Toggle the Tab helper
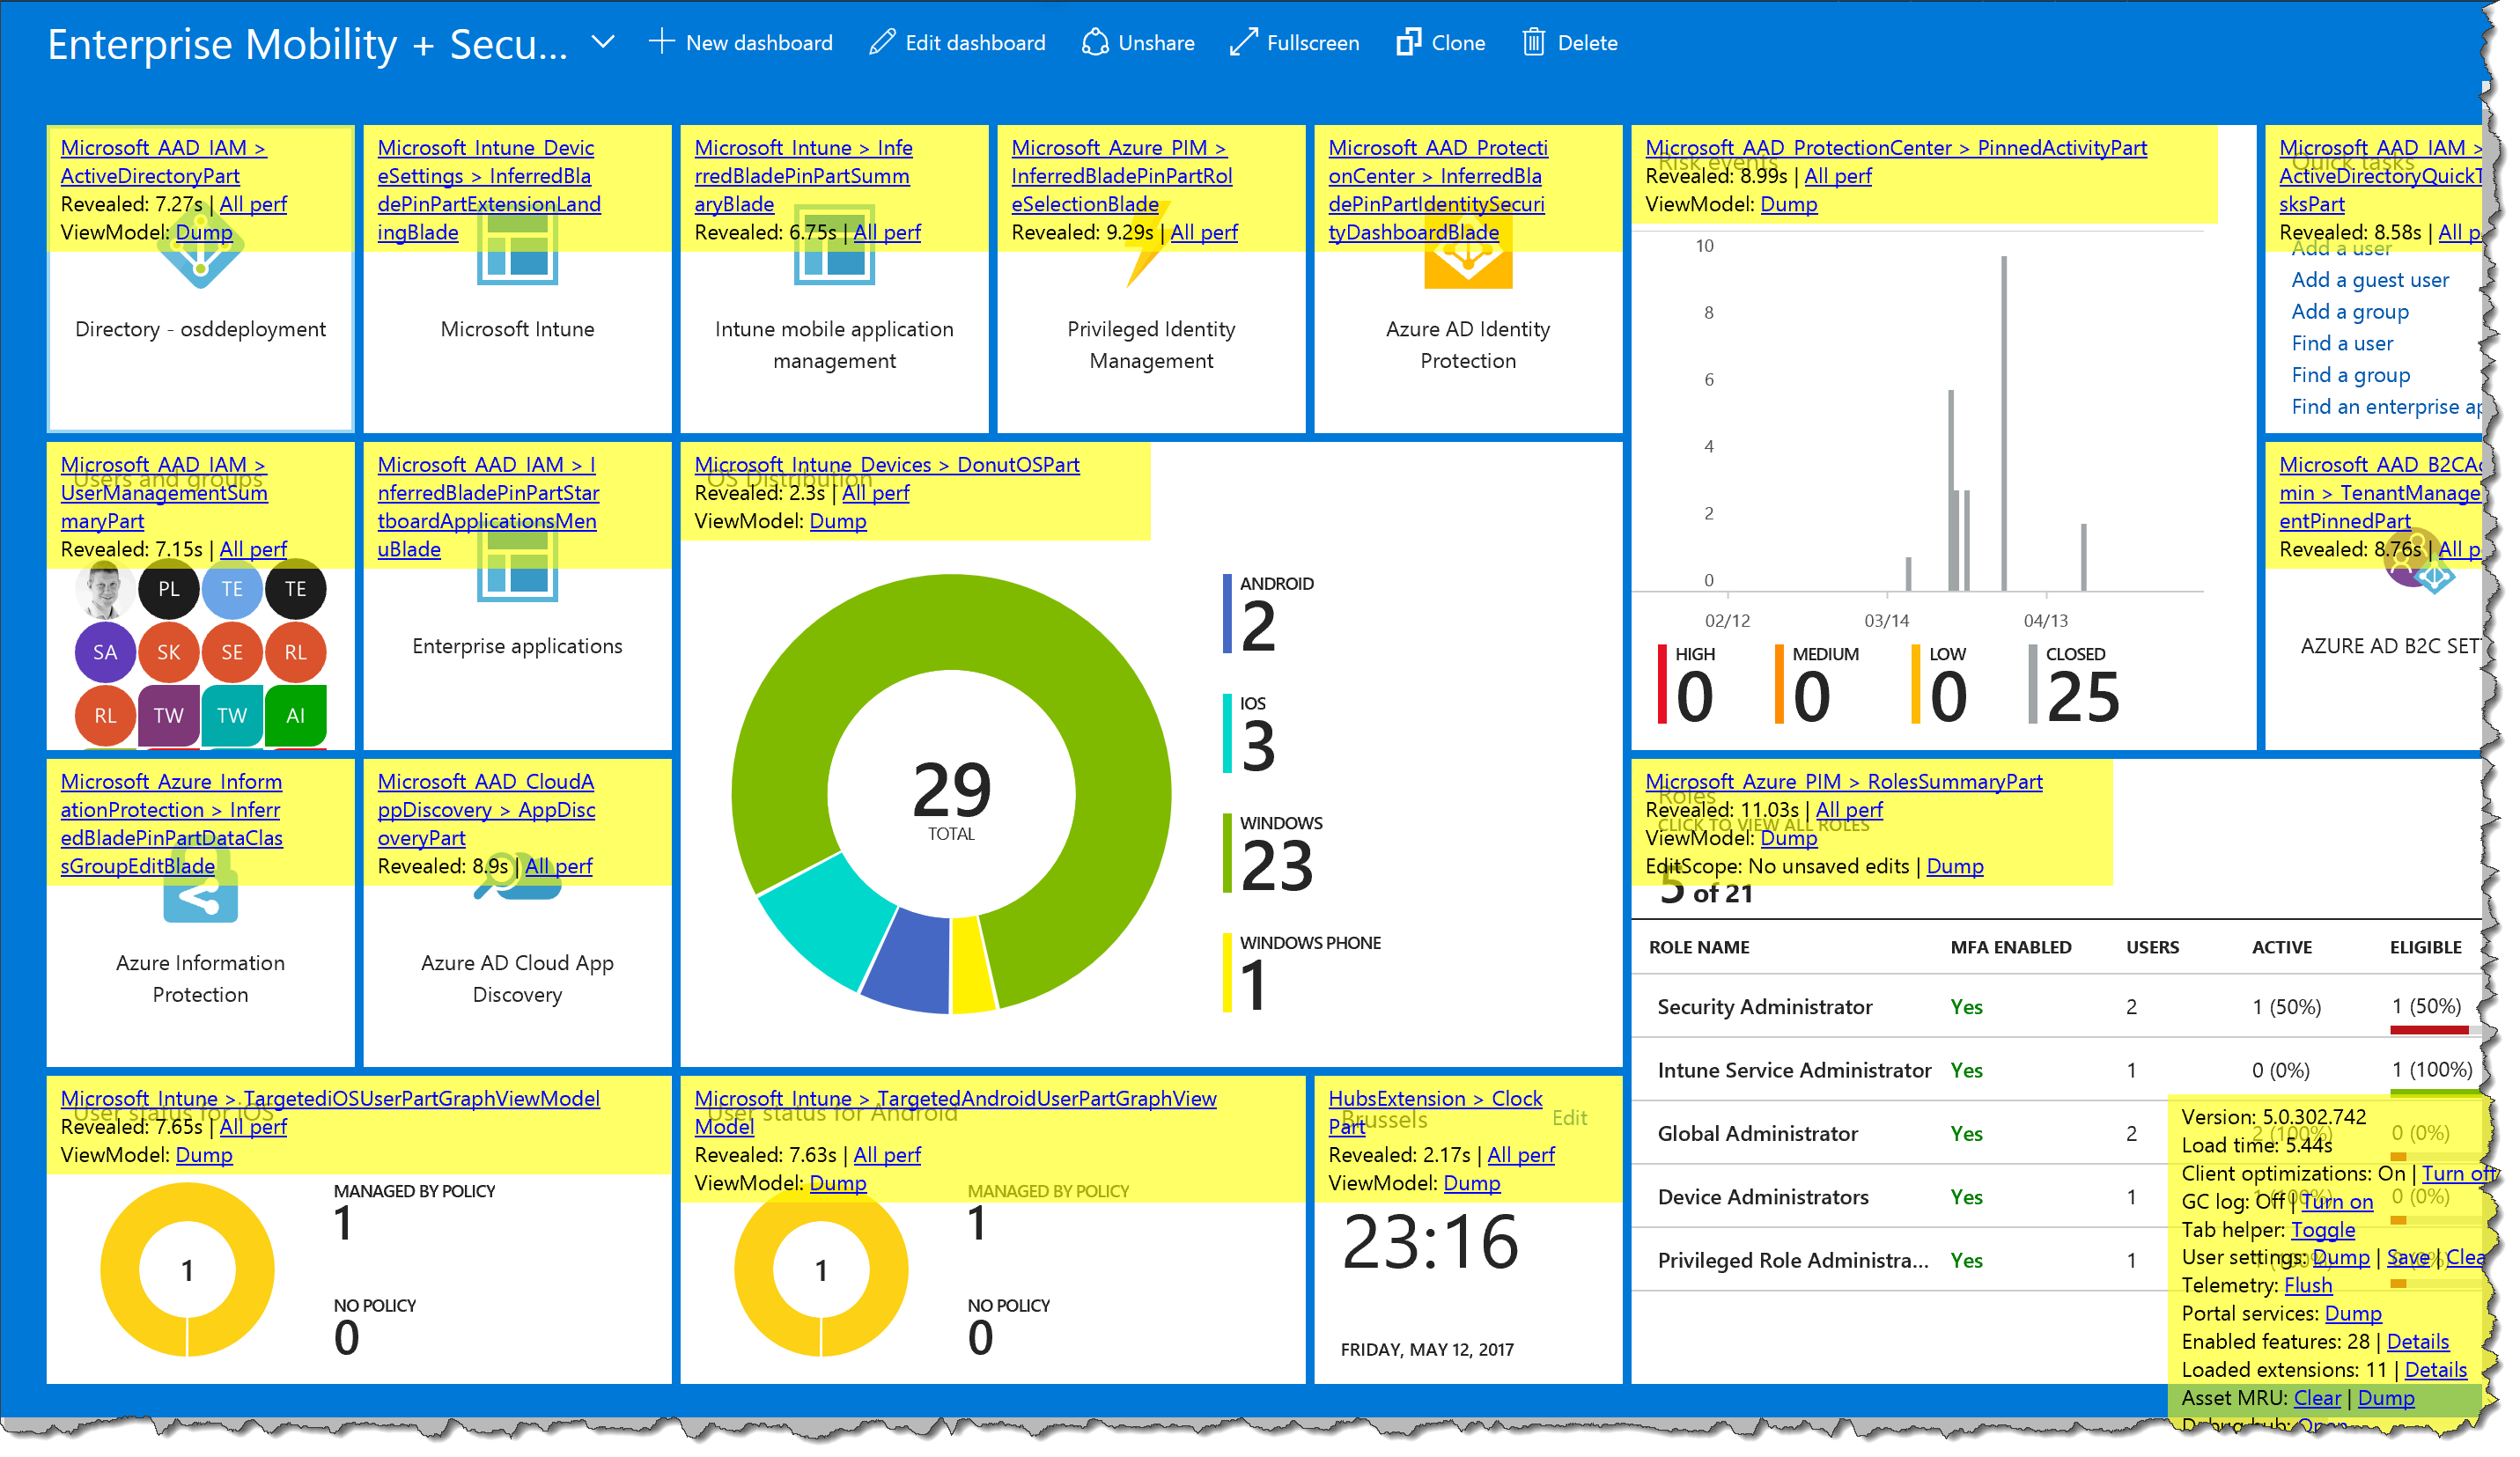The height and width of the screenshot is (1457, 2520). tap(2322, 1229)
